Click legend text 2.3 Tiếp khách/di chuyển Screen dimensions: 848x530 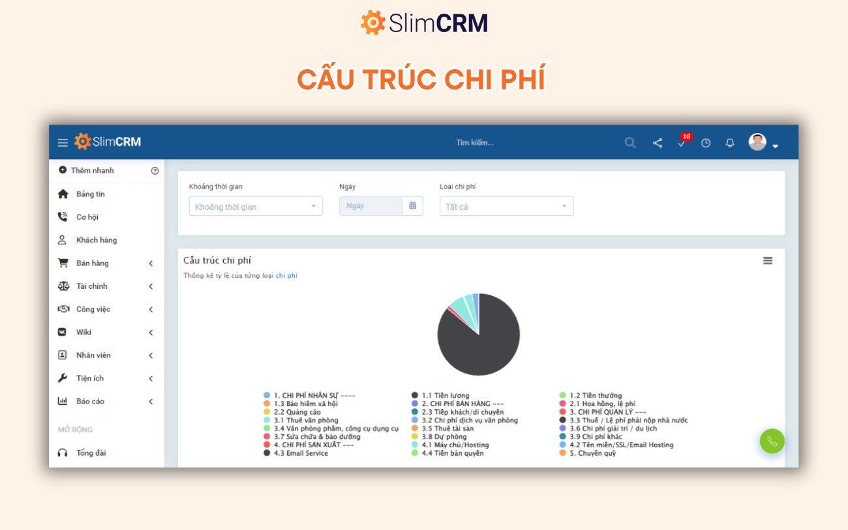[x=462, y=413]
